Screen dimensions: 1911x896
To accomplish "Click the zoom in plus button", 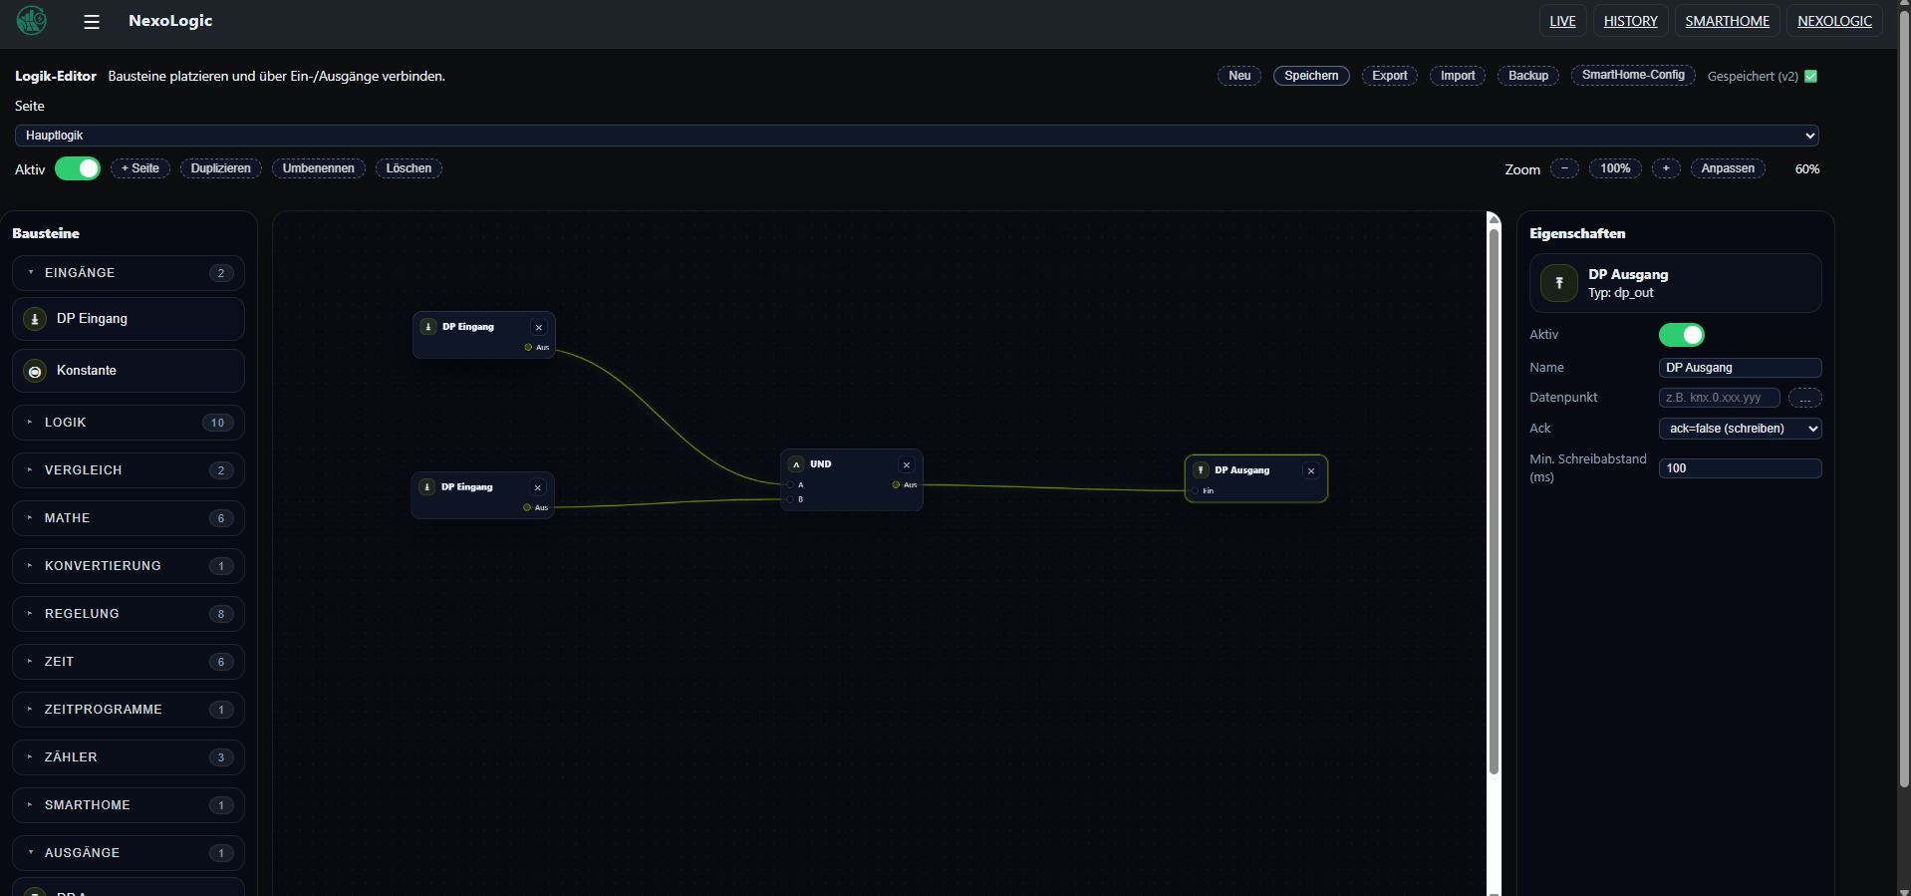I will 1665,168.
